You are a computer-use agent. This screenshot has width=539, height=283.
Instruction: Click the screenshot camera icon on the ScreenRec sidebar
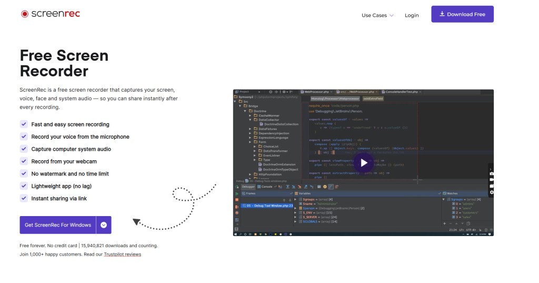[x=492, y=173]
